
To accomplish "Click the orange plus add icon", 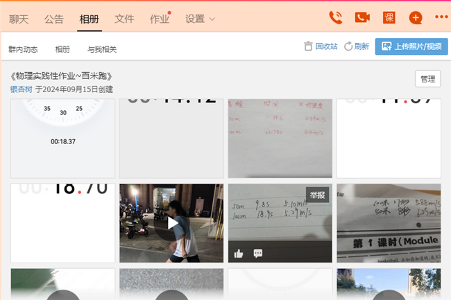I will pyautogui.click(x=416, y=18).
